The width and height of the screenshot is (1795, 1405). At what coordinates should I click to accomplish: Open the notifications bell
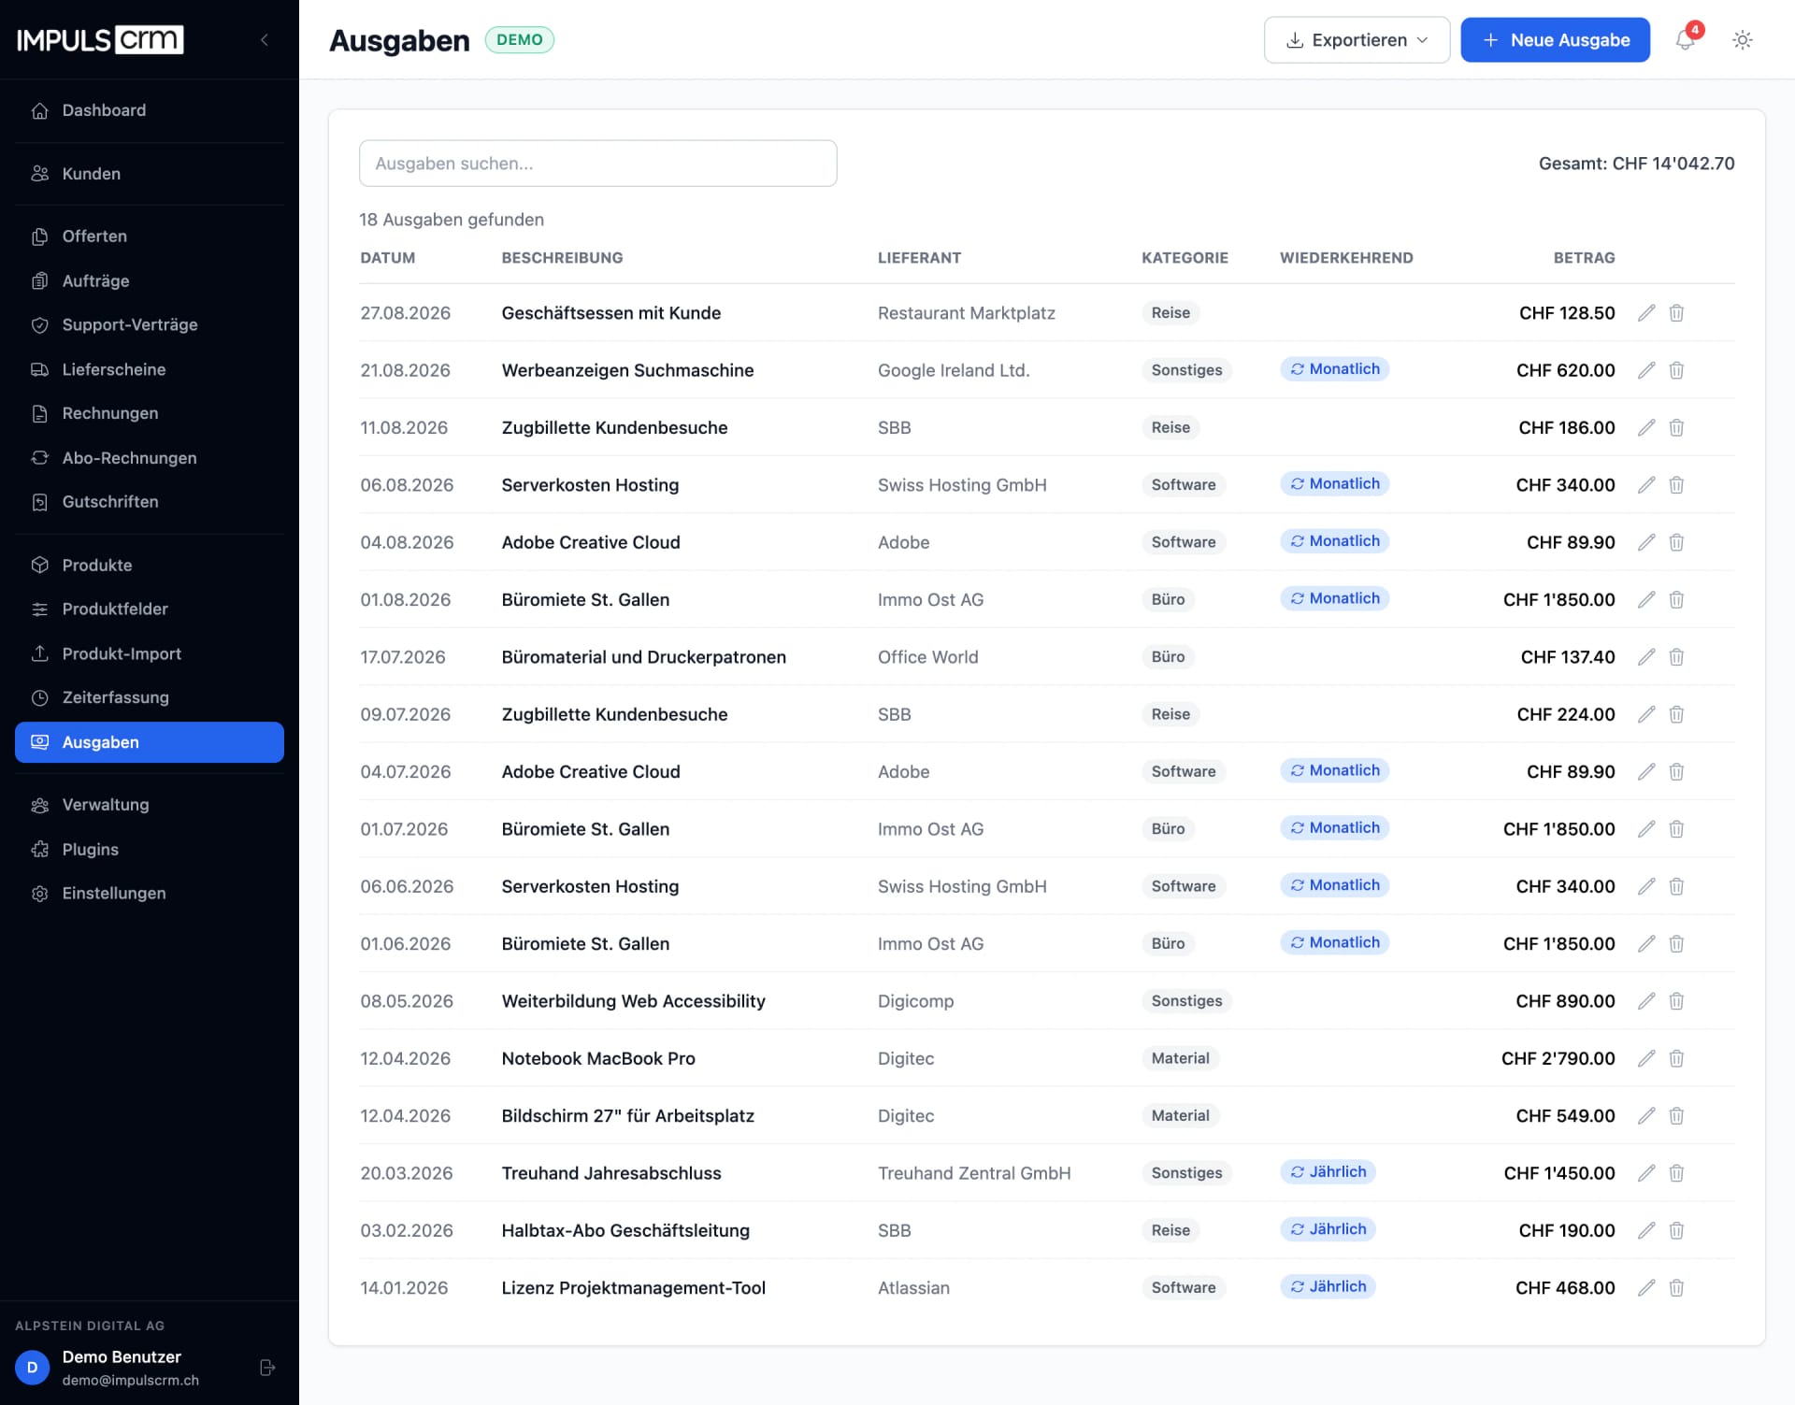(1685, 40)
